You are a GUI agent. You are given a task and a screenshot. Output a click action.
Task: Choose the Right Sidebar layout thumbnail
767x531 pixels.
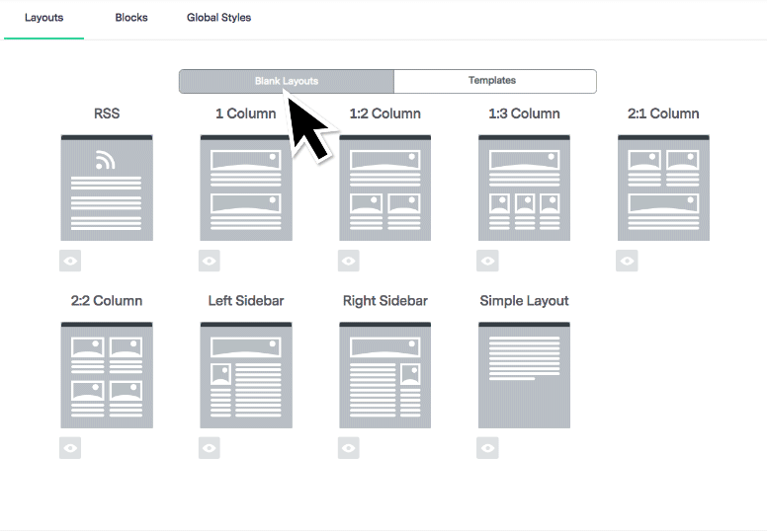click(384, 375)
